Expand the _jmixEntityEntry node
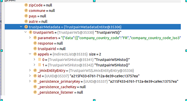The width and height of the screenshot is (187, 101). [x=30, y=70]
